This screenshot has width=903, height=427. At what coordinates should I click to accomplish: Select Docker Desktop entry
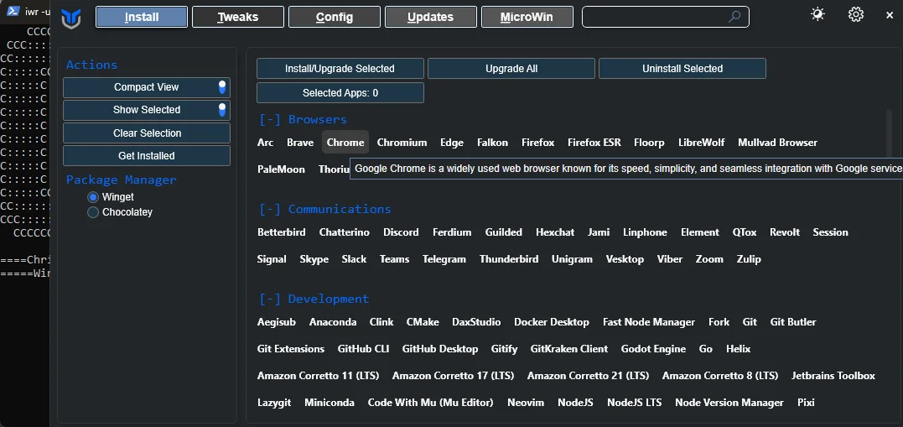pyautogui.click(x=552, y=322)
